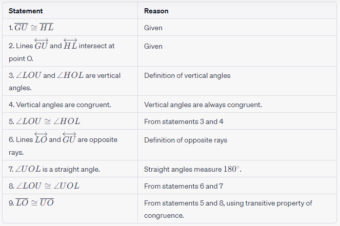Click From statements 6 and 7 reason
This screenshot has height=226, width=340.
click(184, 186)
